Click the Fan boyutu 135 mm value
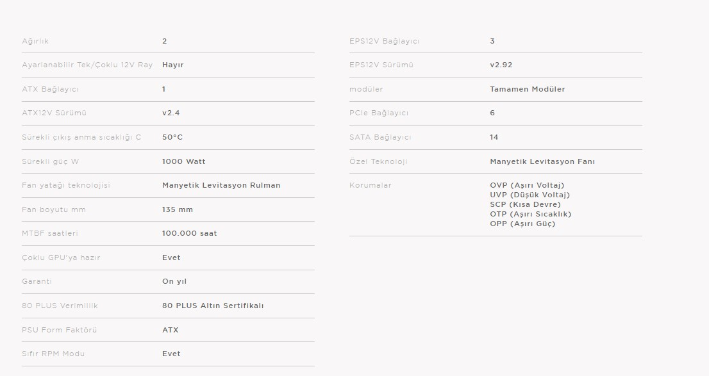This screenshot has height=376, width=709. tap(177, 209)
